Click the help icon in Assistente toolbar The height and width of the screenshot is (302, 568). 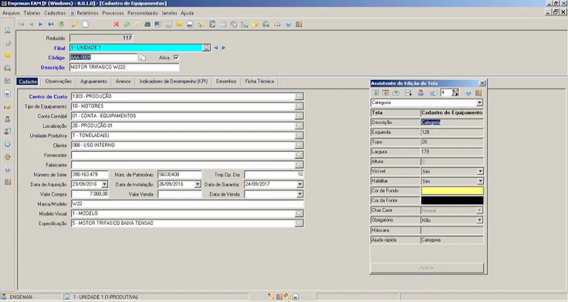click(x=468, y=93)
